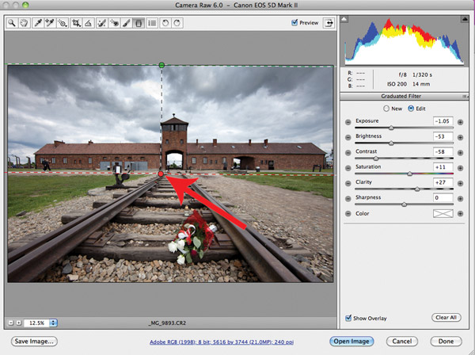The width and height of the screenshot is (475, 355).
Task: Select the red gradient end pin
Action: coord(161,174)
